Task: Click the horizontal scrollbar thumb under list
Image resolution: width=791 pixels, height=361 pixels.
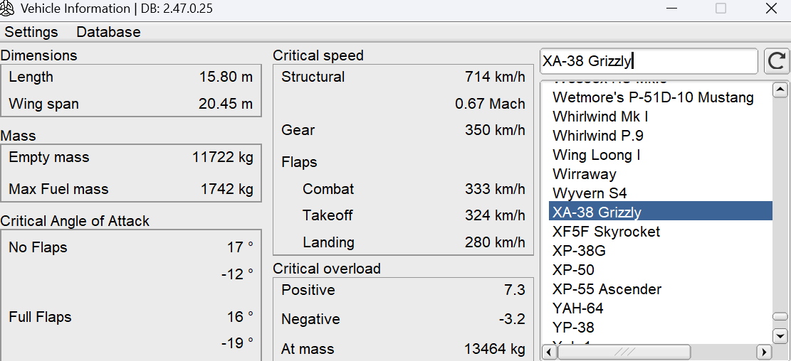Action: [x=623, y=352]
